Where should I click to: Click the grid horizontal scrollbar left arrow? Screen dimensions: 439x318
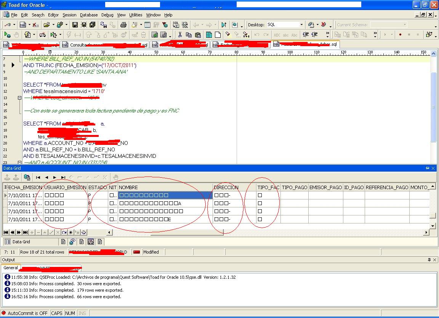pyautogui.click(x=109, y=232)
